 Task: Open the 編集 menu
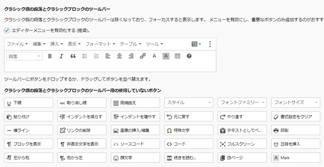39,44
